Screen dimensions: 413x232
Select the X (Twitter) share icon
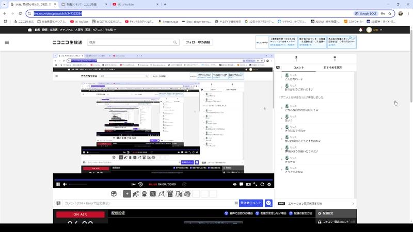click(153, 194)
